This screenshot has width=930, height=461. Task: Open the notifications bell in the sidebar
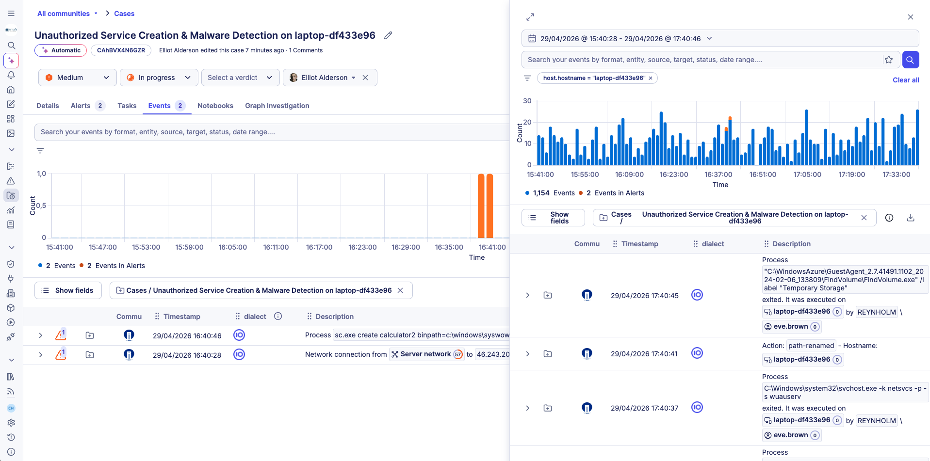(11, 75)
